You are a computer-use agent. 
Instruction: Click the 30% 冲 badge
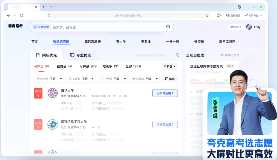38,125
